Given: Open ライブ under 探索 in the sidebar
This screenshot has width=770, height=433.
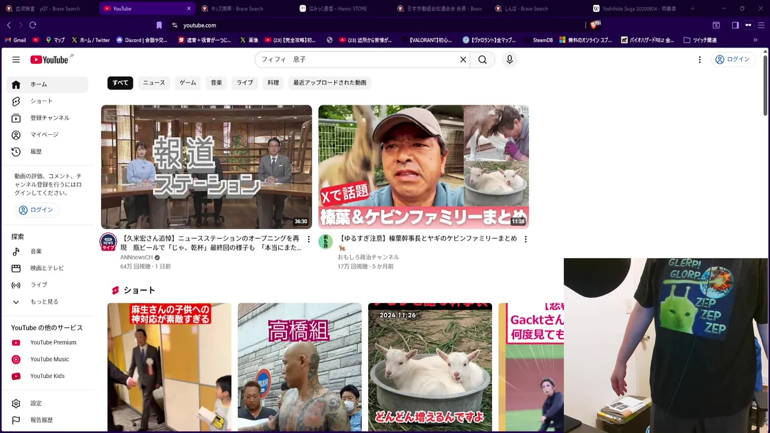Looking at the screenshot, I should tap(47, 285).
